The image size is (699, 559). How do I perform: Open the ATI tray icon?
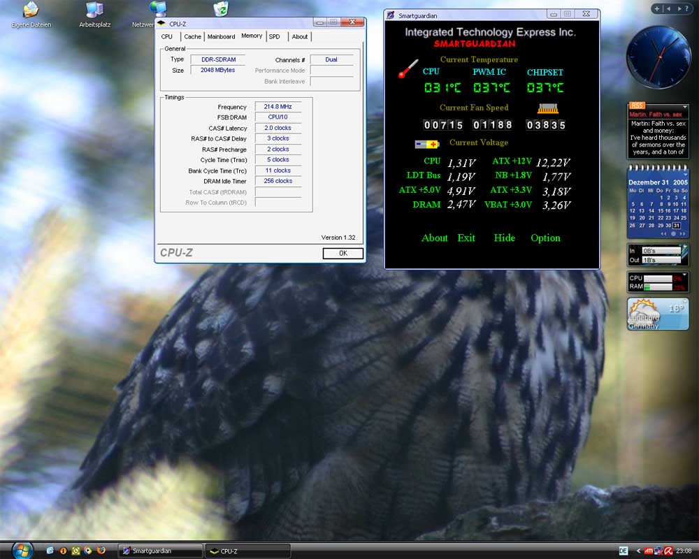(649, 551)
